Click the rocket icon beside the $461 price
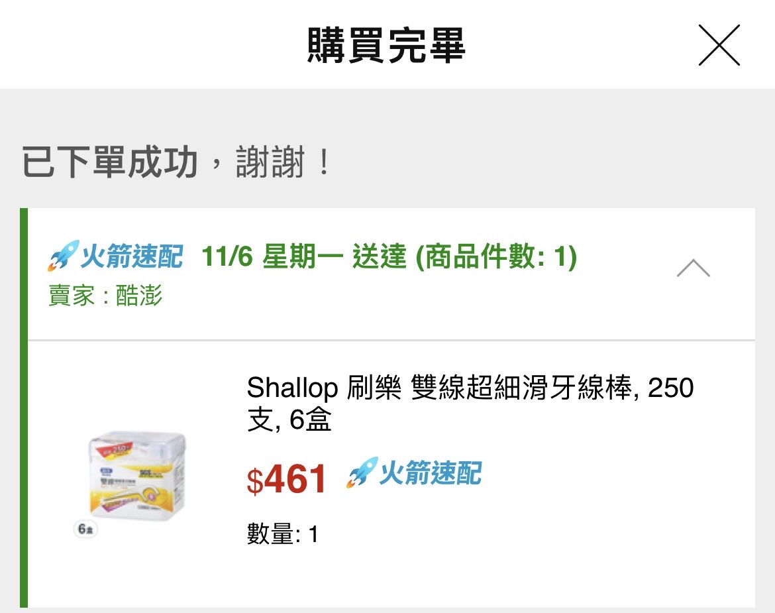Image resolution: width=775 pixels, height=613 pixels. [x=362, y=473]
